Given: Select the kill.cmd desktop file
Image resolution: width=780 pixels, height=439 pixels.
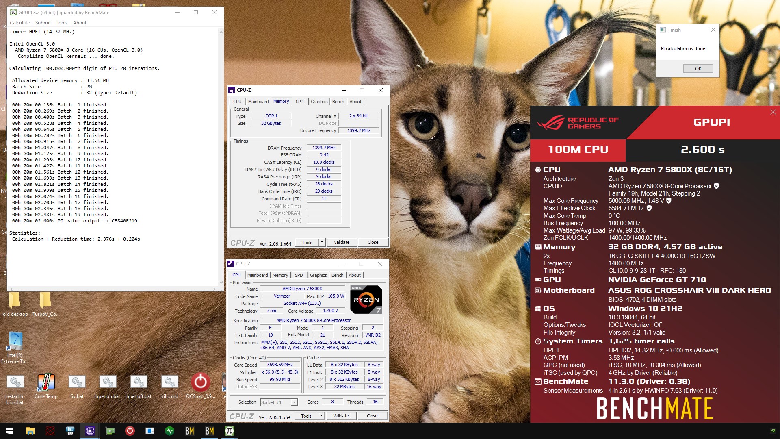Looking at the screenshot, I should point(169,386).
